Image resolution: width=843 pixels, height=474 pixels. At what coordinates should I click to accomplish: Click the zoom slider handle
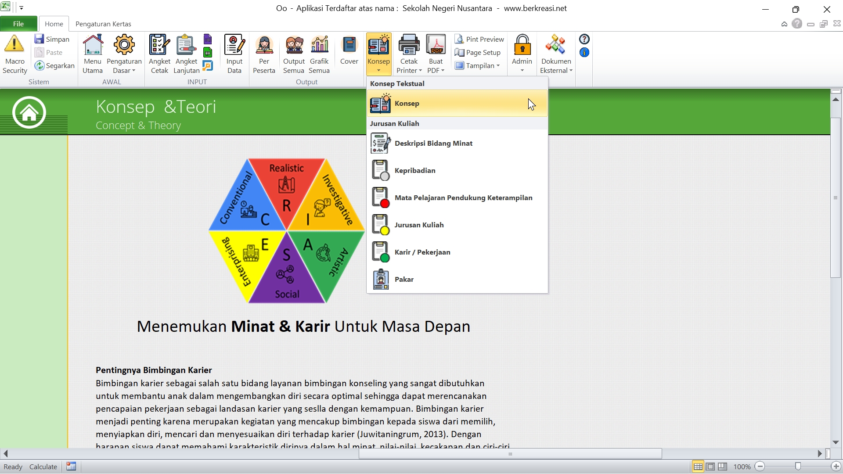click(798, 467)
